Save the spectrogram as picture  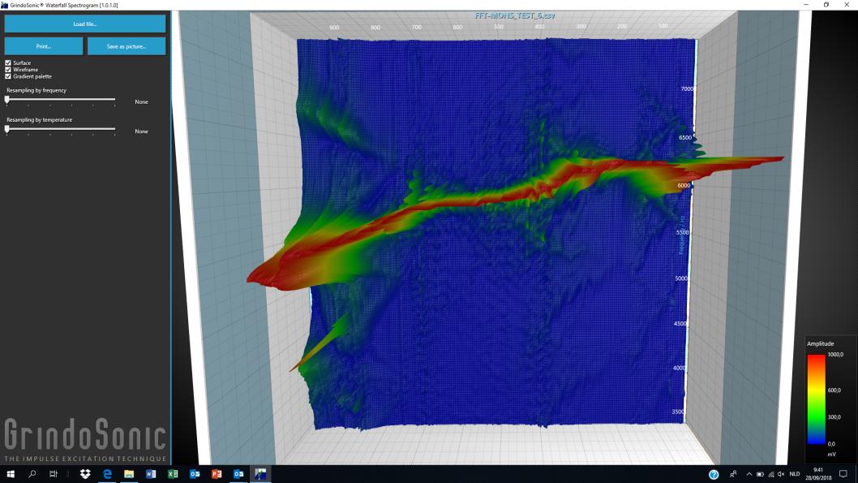point(127,46)
